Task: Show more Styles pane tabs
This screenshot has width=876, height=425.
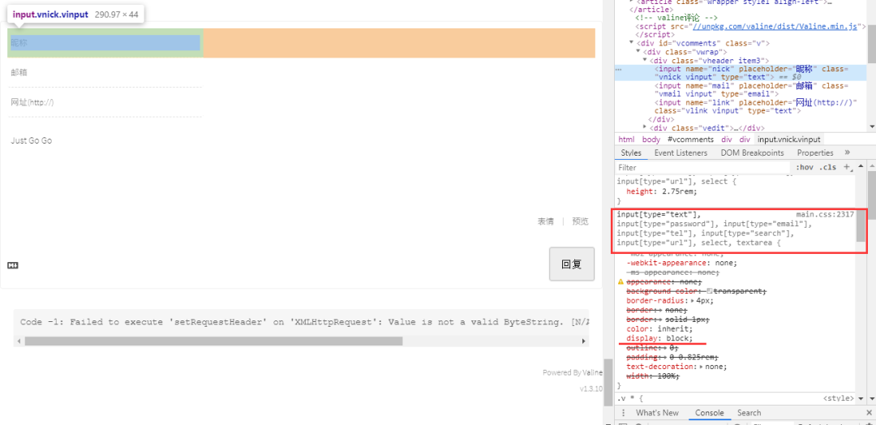Action: pos(847,152)
